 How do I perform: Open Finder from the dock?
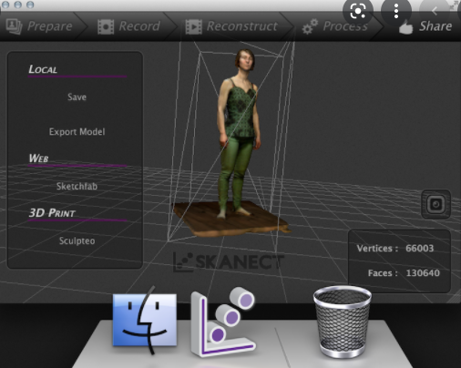click(145, 321)
